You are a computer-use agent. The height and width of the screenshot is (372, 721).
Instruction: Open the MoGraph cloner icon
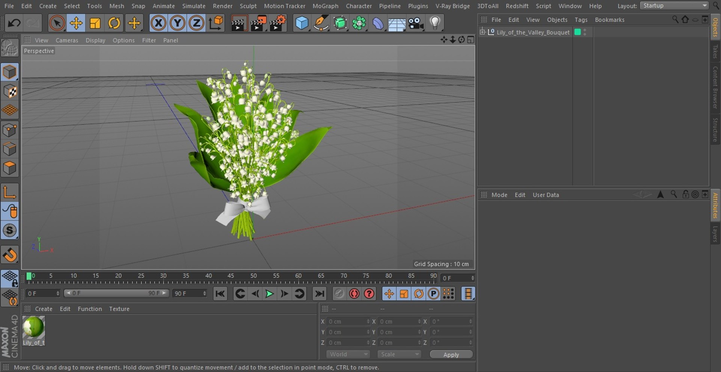click(359, 23)
